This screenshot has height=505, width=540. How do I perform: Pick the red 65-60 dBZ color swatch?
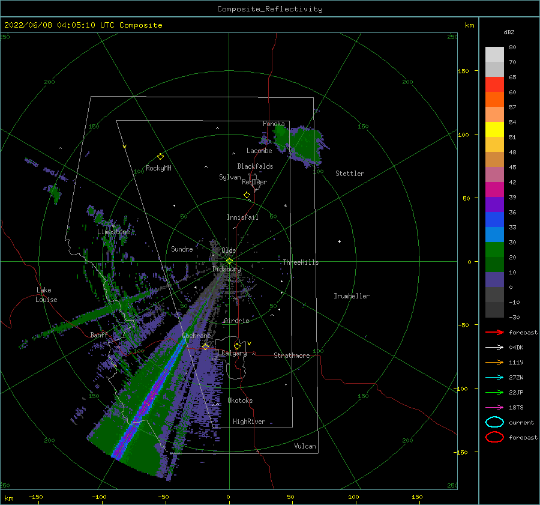494,85
